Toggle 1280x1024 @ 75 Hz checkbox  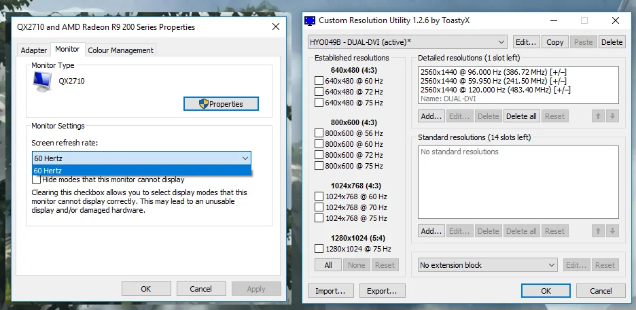point(319,249)
